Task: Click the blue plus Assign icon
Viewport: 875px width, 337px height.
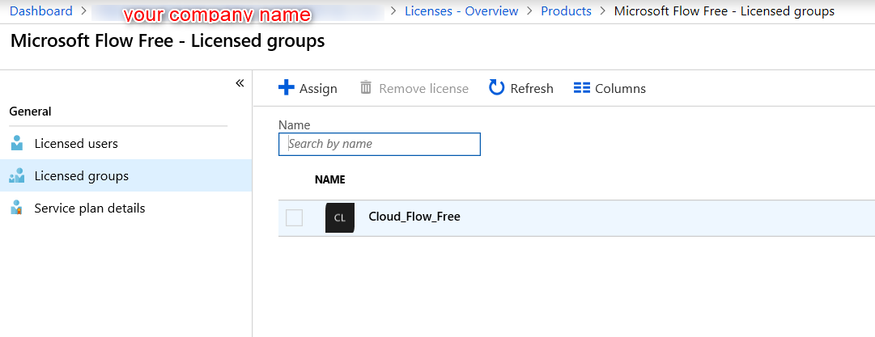Action: pyautogui.click(x=287, y=88)
